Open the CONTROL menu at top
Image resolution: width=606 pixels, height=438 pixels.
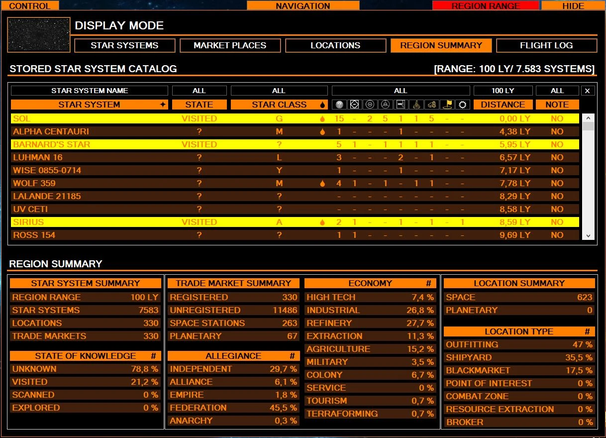click(x=30, y=5)
